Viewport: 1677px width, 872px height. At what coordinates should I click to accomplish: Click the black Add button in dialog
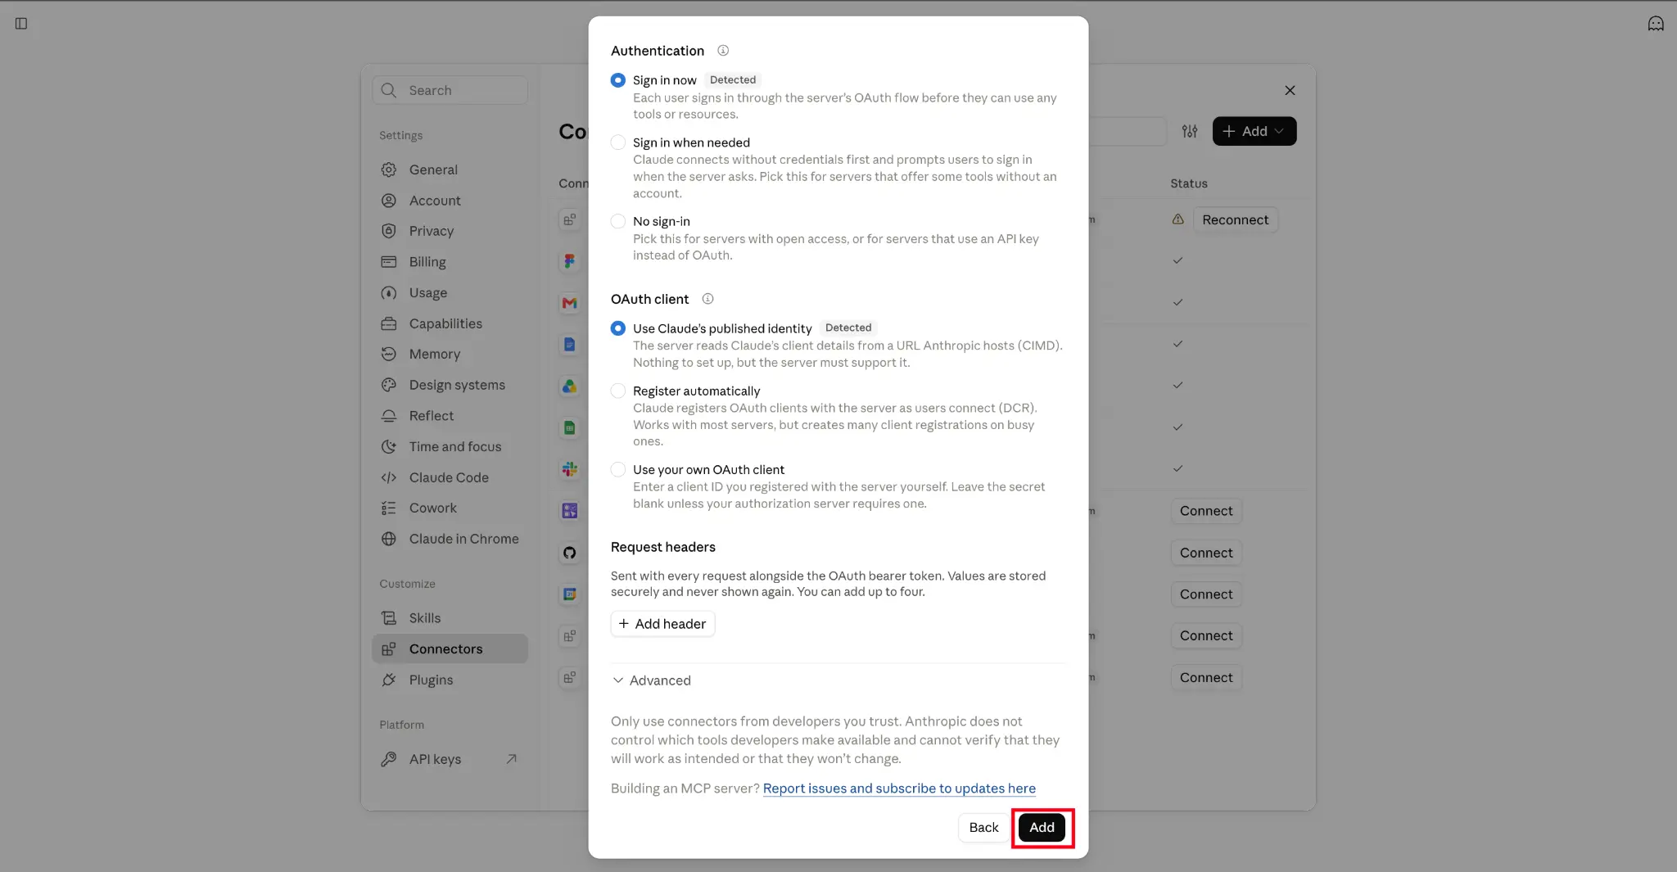(1042, 828)
